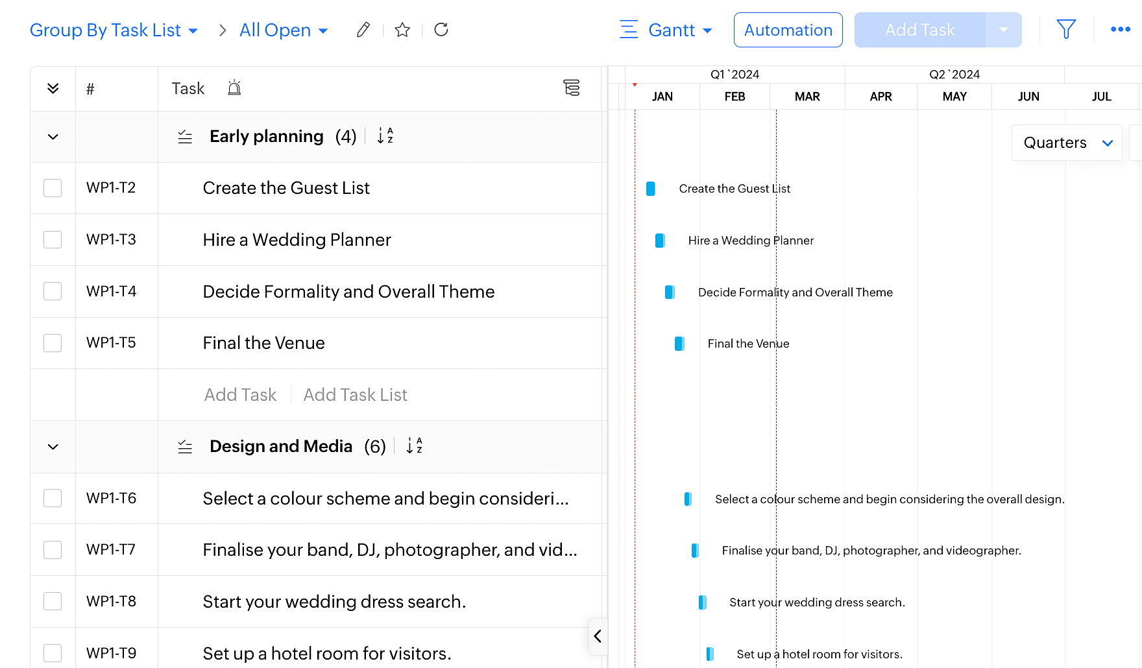Select checkbox for Final the Venue task
Image resolution: width=1142 pixels, height=668 pixels.
pos(53,343)
